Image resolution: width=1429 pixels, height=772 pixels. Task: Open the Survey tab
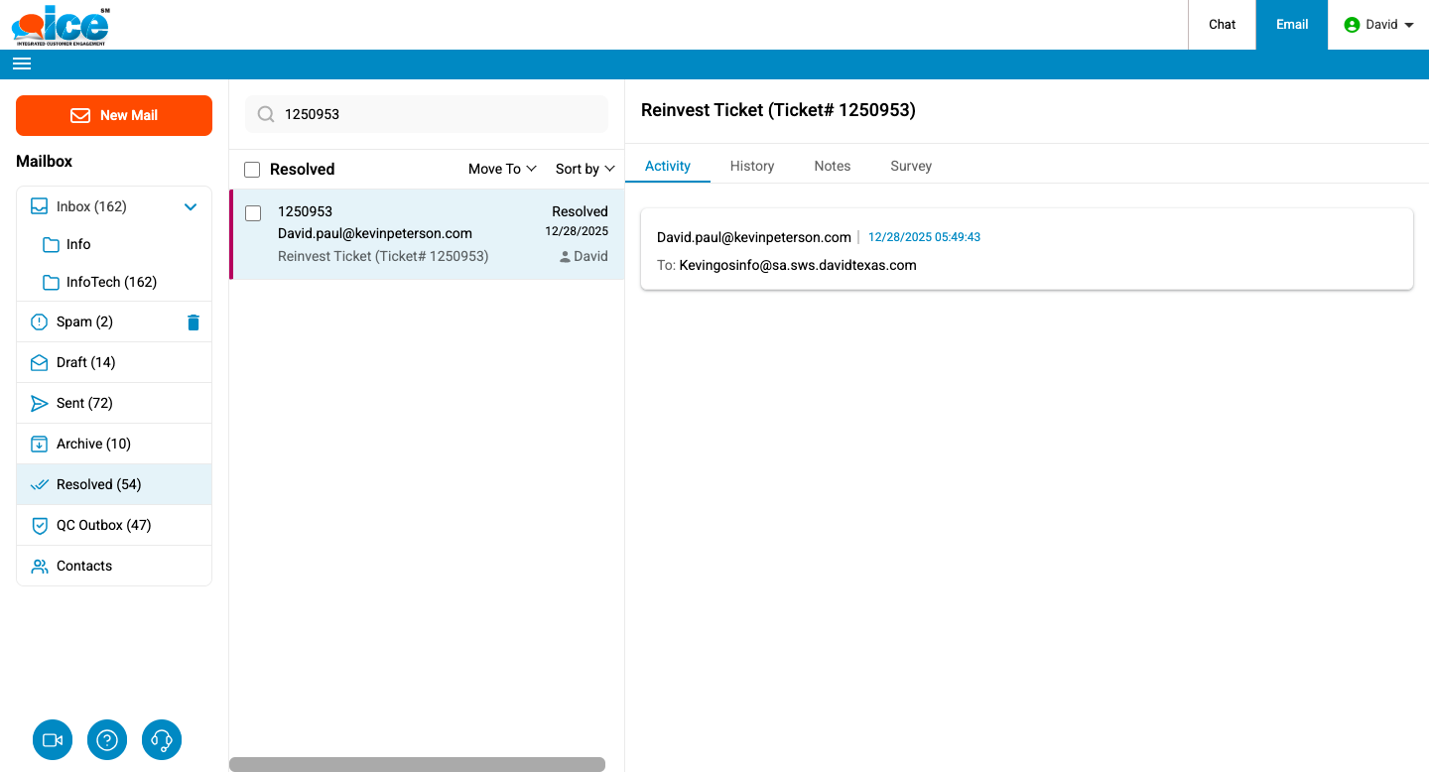pos(910,166)
